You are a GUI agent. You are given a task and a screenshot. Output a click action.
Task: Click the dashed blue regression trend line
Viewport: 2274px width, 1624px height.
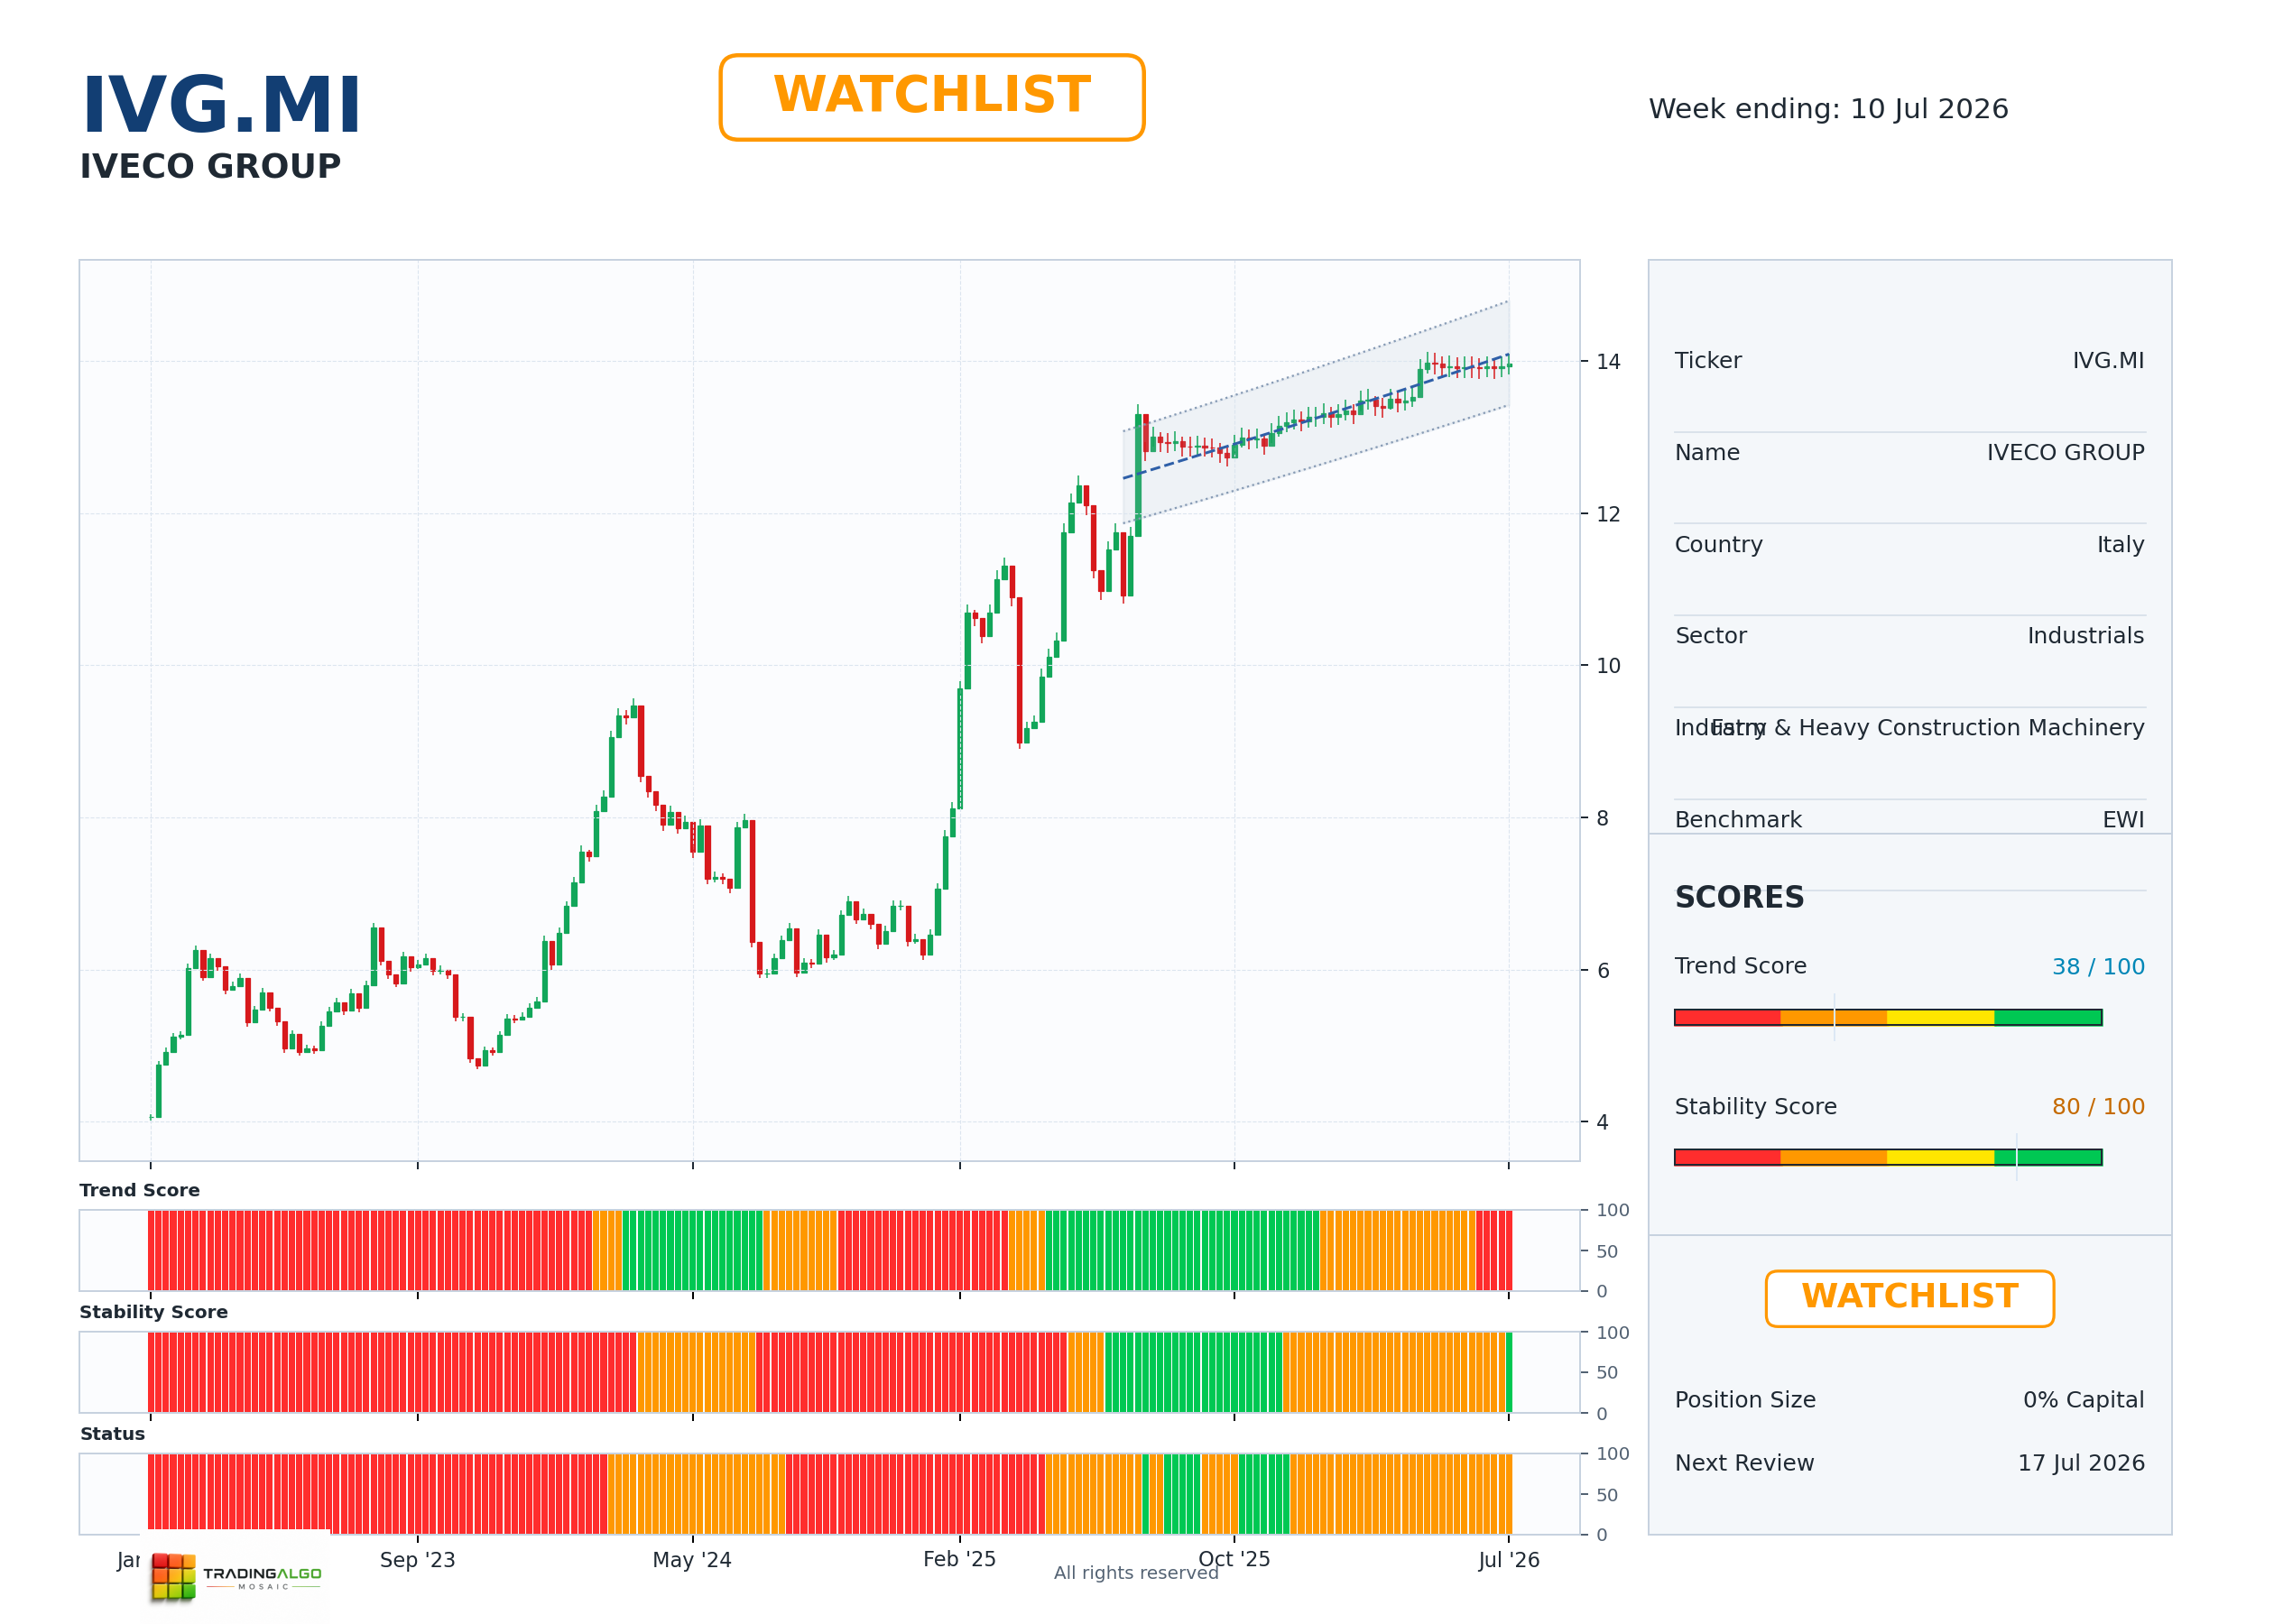[x=1316, y=417]
